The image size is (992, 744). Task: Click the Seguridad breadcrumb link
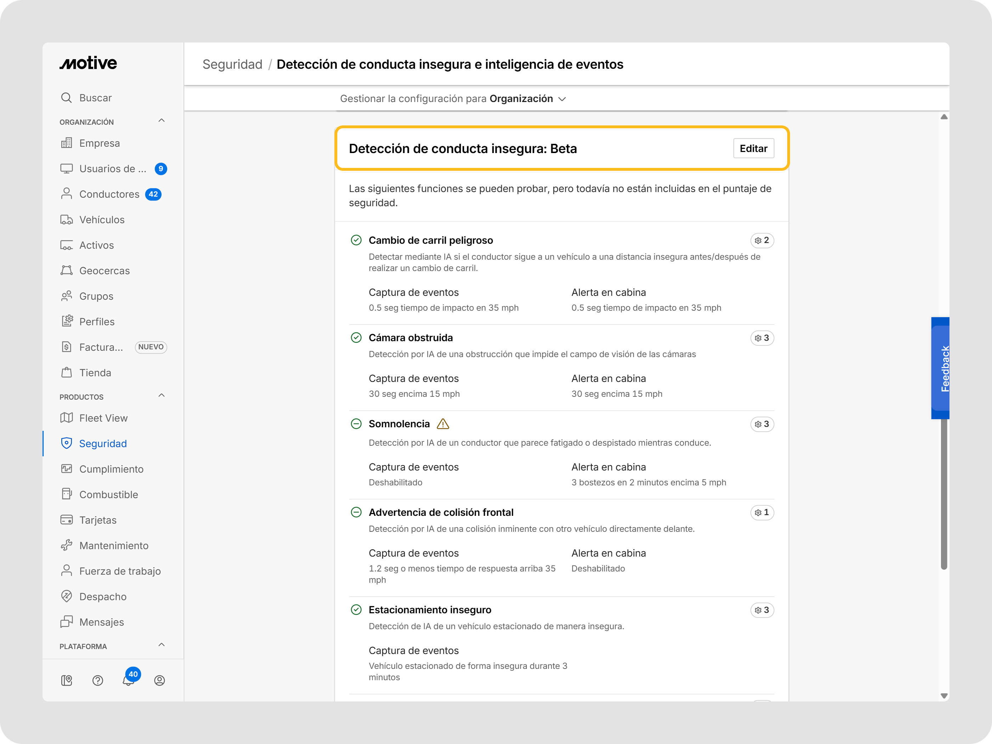[232, 64]
